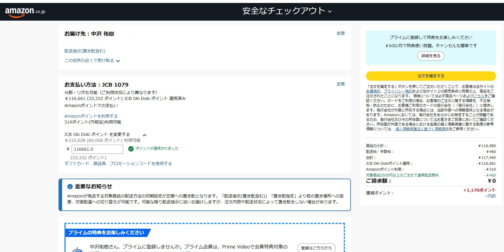Open 内訳 under earned points
The height and width of the screenshot is (252, 504).
[x=491, y=196]
